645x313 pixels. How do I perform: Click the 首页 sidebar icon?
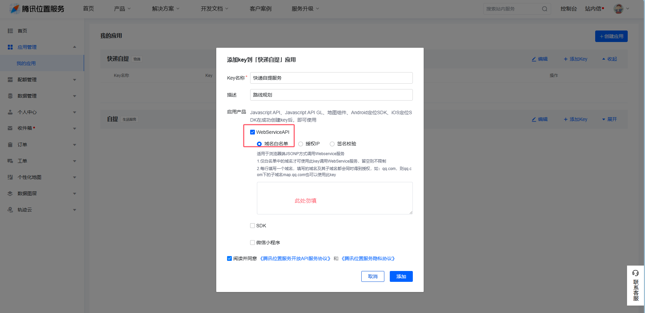tap(10, 31)
